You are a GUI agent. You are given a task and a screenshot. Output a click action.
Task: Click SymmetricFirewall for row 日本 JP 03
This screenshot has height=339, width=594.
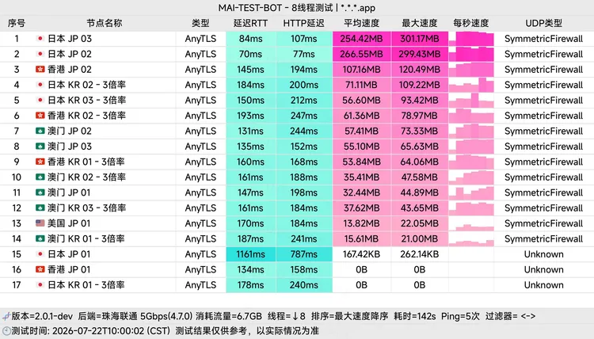(x=543, y=39)
